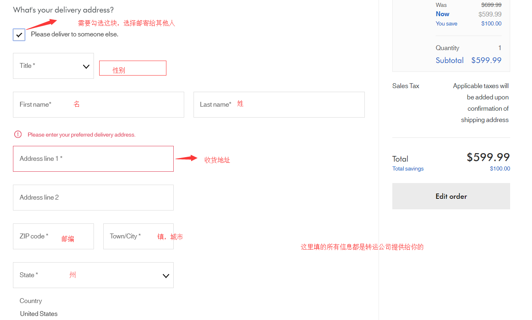
Task: Click the red outlined 性别 annotation box
Action: pos(132,68)
